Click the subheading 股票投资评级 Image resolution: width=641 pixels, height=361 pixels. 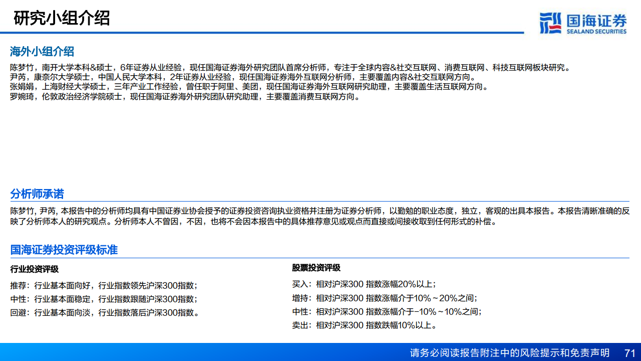[x=316, y=268]
